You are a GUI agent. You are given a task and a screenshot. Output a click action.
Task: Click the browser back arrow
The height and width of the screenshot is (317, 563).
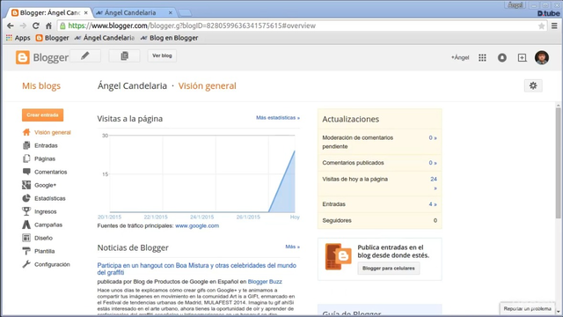pyautogui.click(x=11, y=26)
